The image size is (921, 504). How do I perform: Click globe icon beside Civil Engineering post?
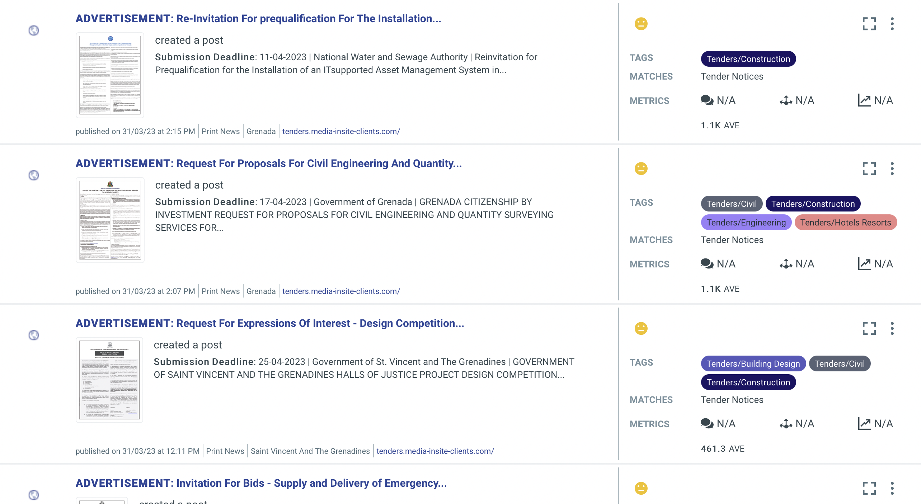34,175
